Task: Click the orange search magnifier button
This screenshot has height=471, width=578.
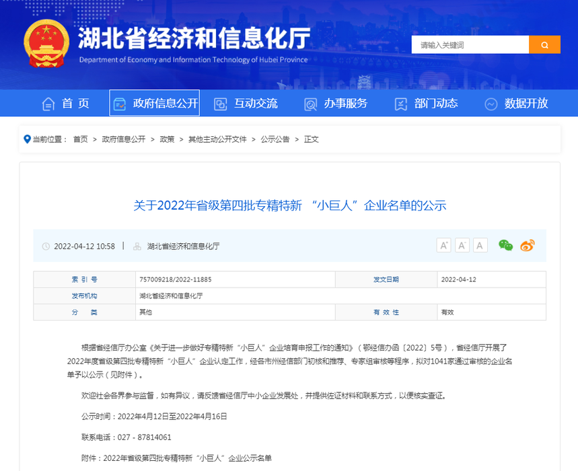Action: (544, 44)
